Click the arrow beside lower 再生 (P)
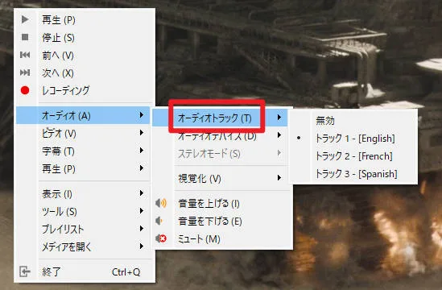442x290 pixels. click(142, 168)
